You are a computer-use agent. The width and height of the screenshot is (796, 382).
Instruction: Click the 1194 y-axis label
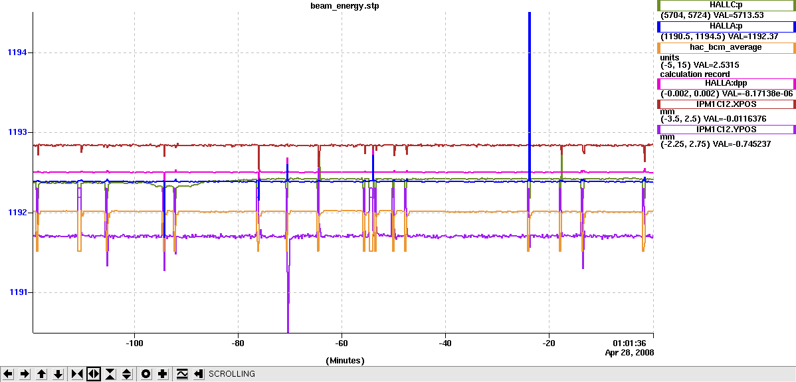tap(17, 52)
